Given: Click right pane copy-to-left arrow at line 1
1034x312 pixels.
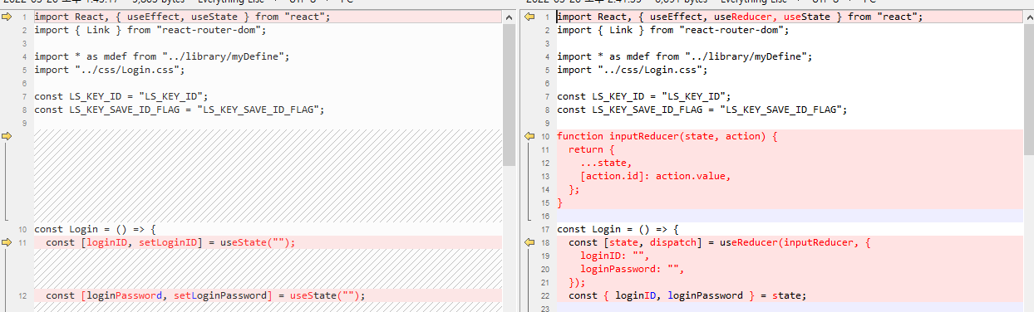Looking at the screenshot, I should (x=529, y=17).
